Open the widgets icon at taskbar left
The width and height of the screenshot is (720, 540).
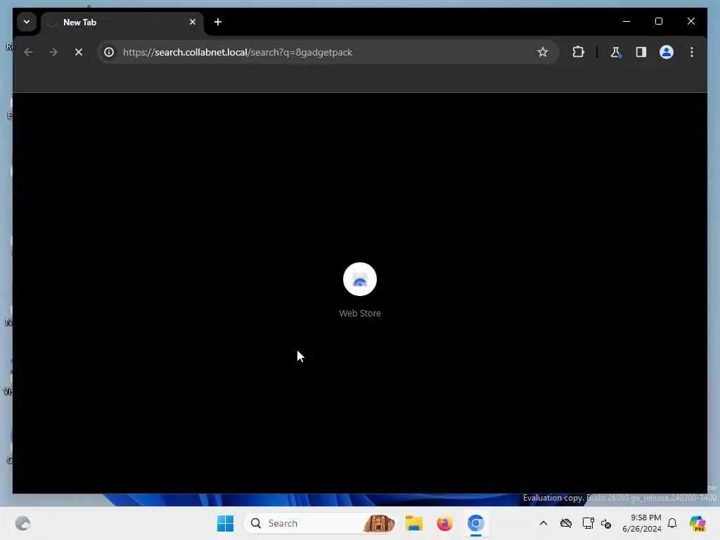(x=22, y=523)
